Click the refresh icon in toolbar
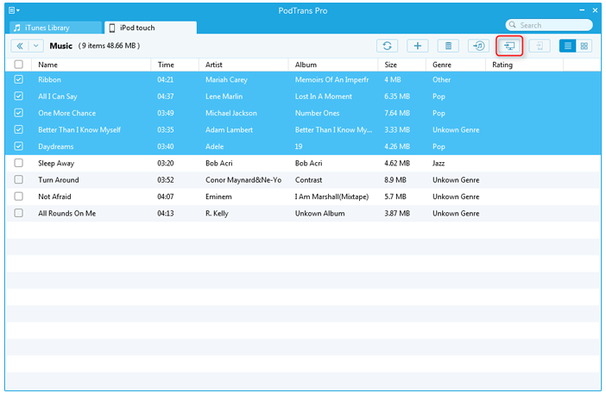This screenshot has height=393, width=606. pos(388,46)
